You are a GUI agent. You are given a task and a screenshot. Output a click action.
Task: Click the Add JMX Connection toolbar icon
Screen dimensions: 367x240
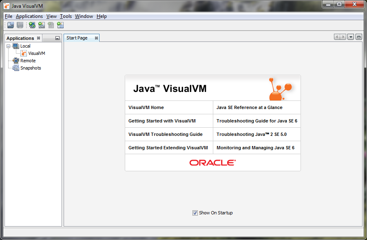point(41,25)
